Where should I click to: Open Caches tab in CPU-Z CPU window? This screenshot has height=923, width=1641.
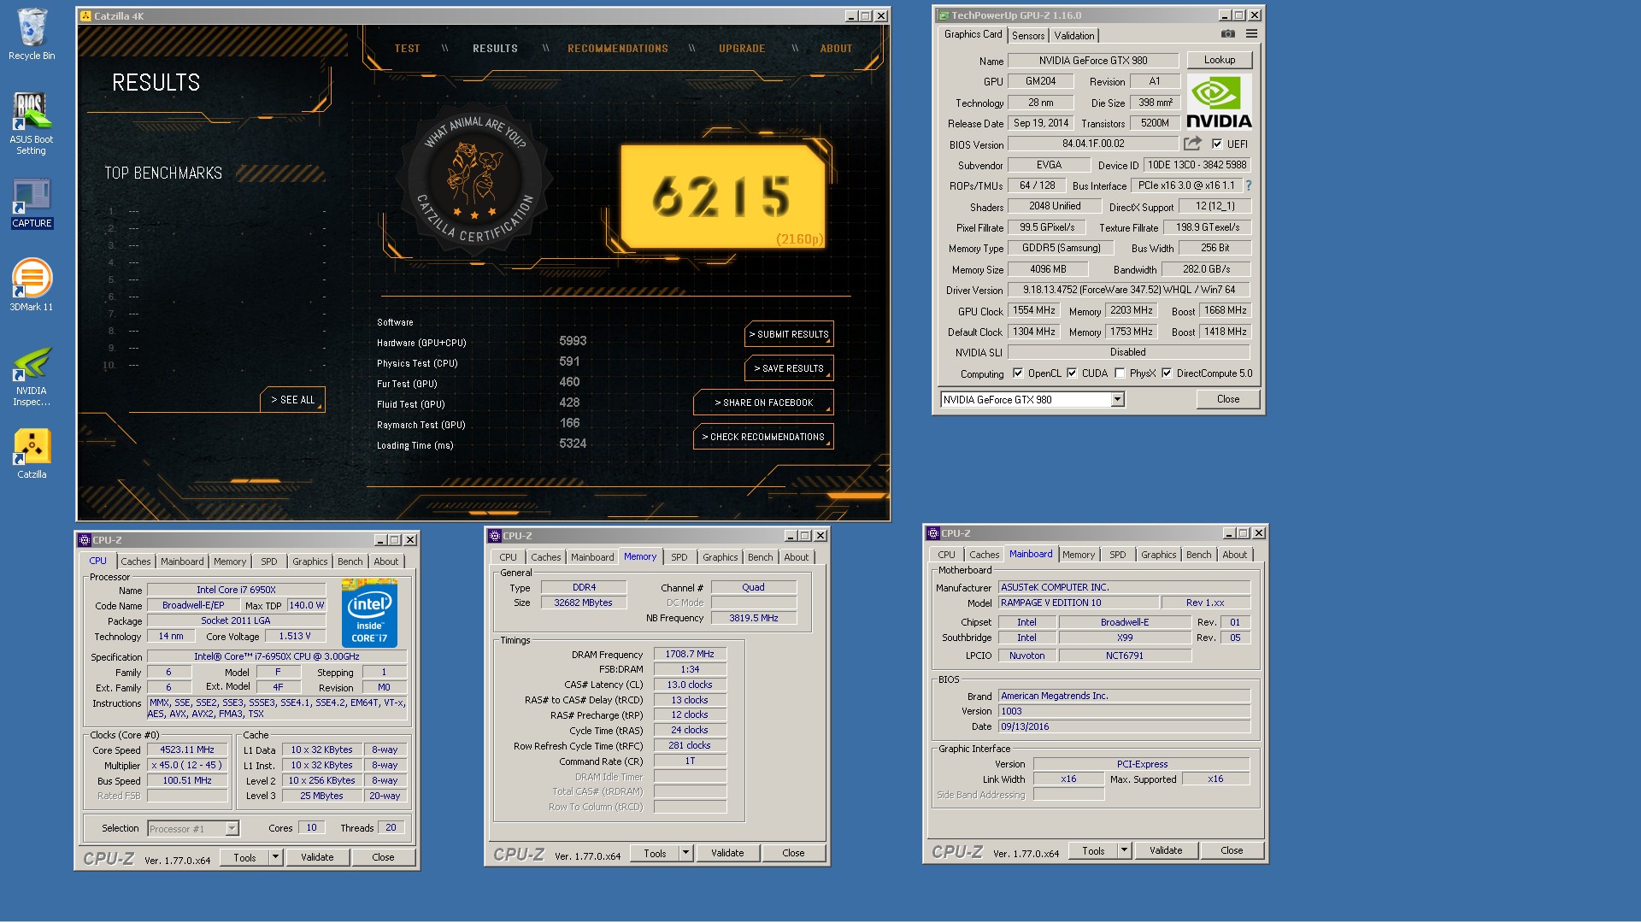pyautogui.click(x=135, y=561)
